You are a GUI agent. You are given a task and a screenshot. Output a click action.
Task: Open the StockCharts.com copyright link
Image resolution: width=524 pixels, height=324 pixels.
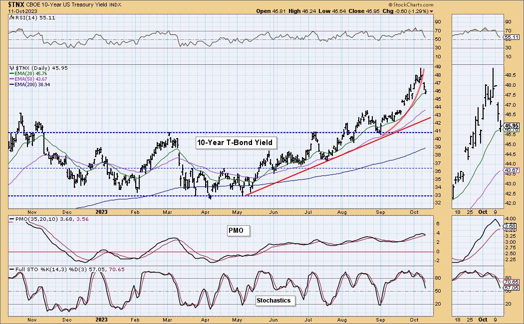[x=411, y=4]
